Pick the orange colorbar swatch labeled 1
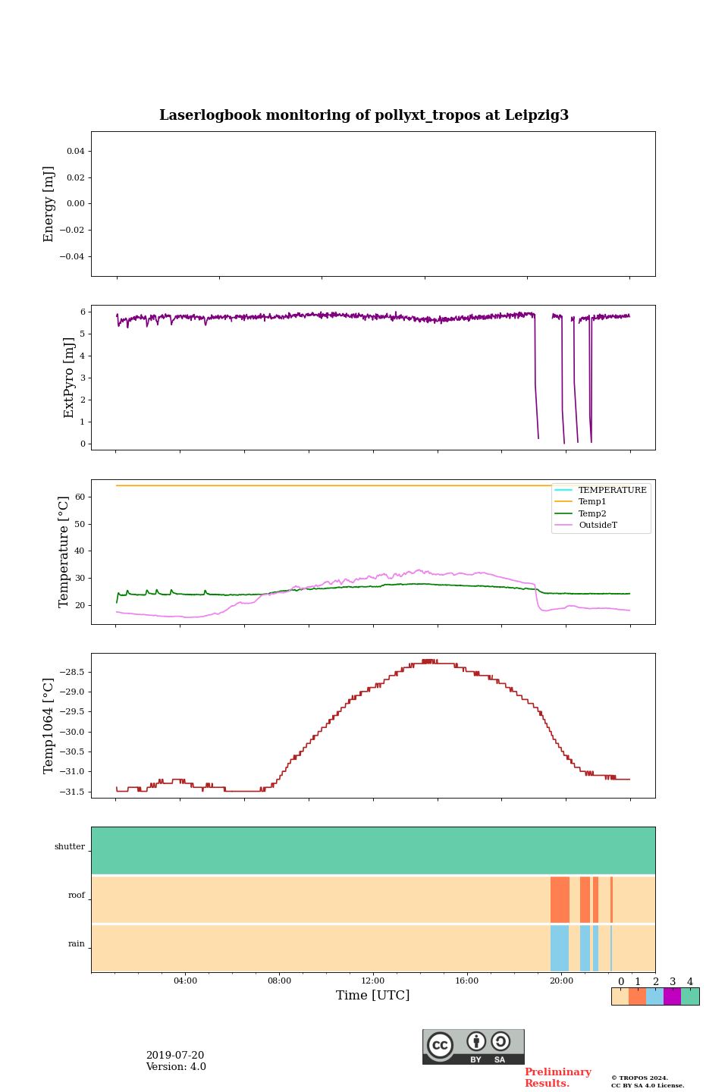The height and width of the screenshot is (1092, 728). [637, 996]
